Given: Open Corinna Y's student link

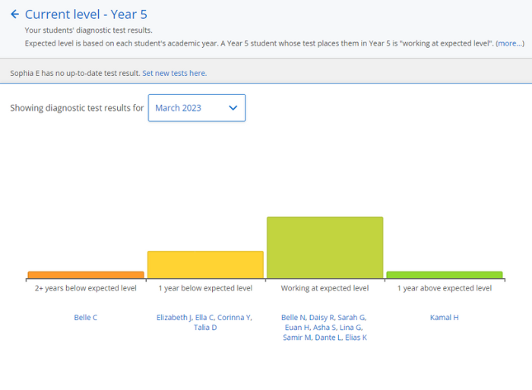Looking at the screenshot, I should click(x=234, y=318).
